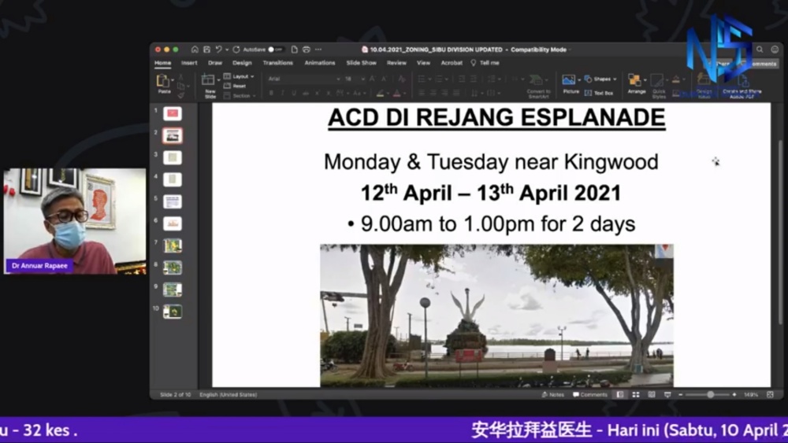Open the Layout dropdown

pos(239,76)
